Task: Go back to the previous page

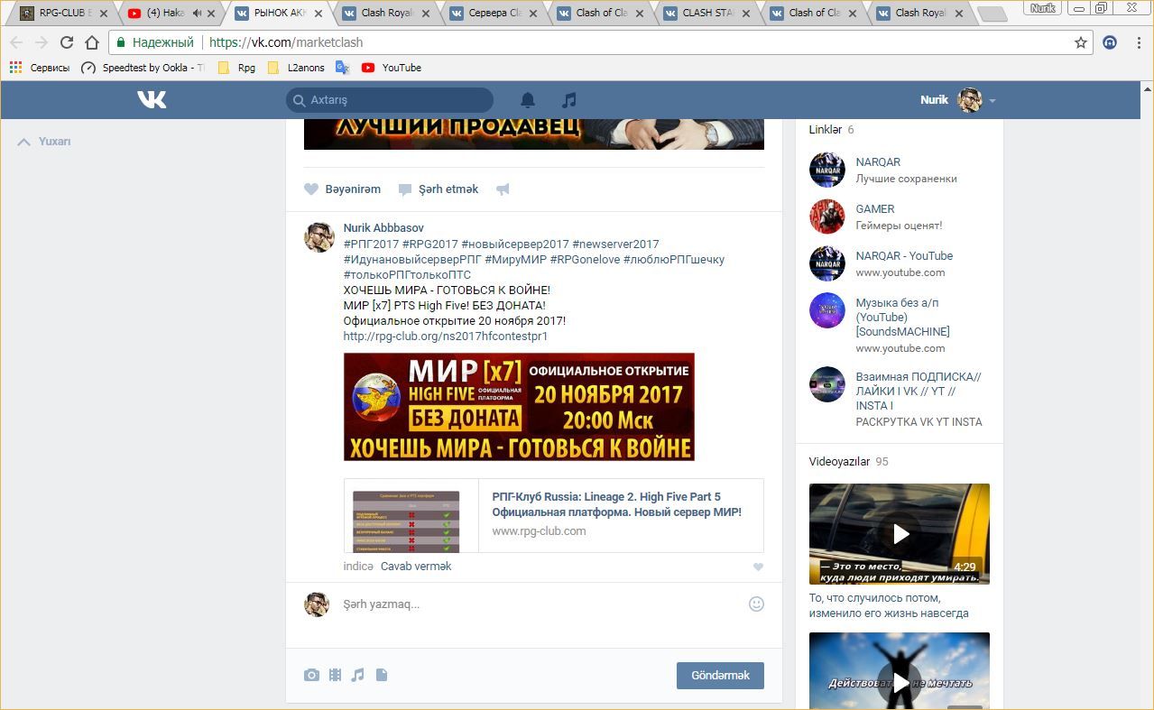Action: pyautogui.click(x=16, y=42)
